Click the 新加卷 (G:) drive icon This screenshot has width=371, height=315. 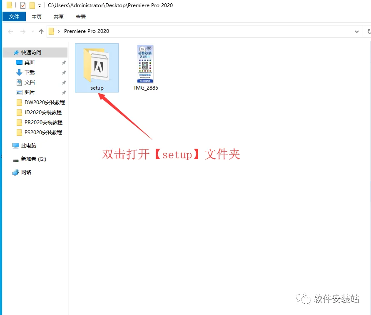[x=16, y=160]
